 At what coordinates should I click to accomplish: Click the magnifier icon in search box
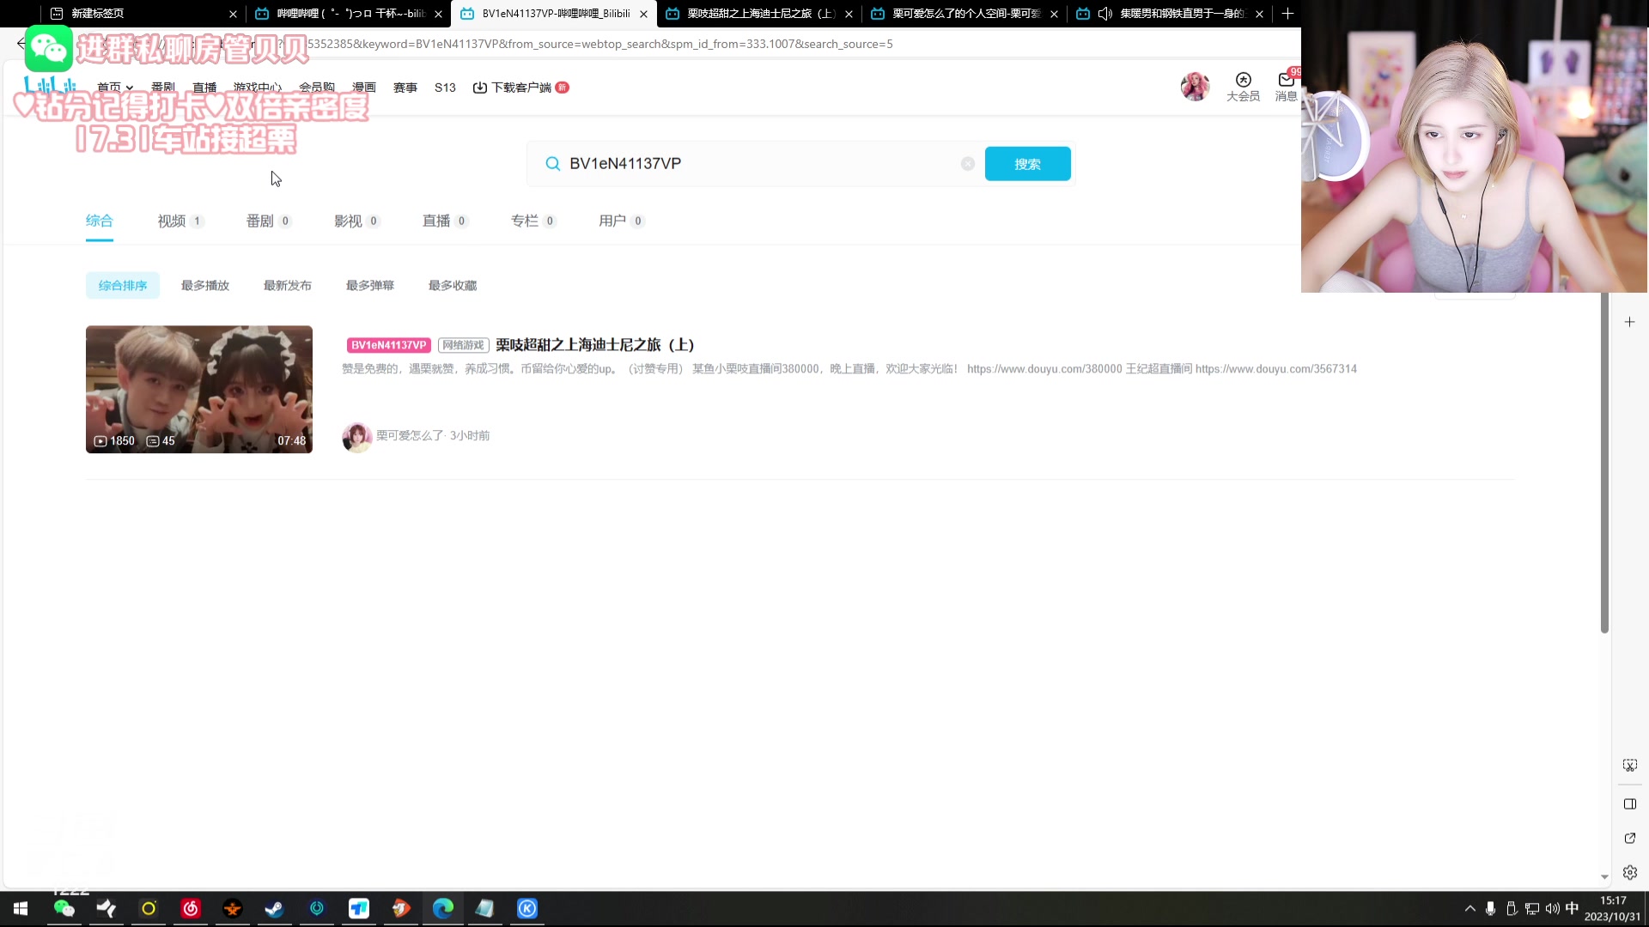552,164
